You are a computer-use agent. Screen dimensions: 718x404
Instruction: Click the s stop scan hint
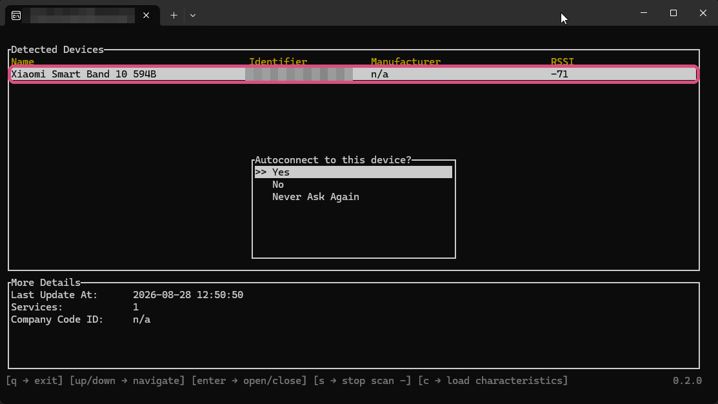click(362, 381)
